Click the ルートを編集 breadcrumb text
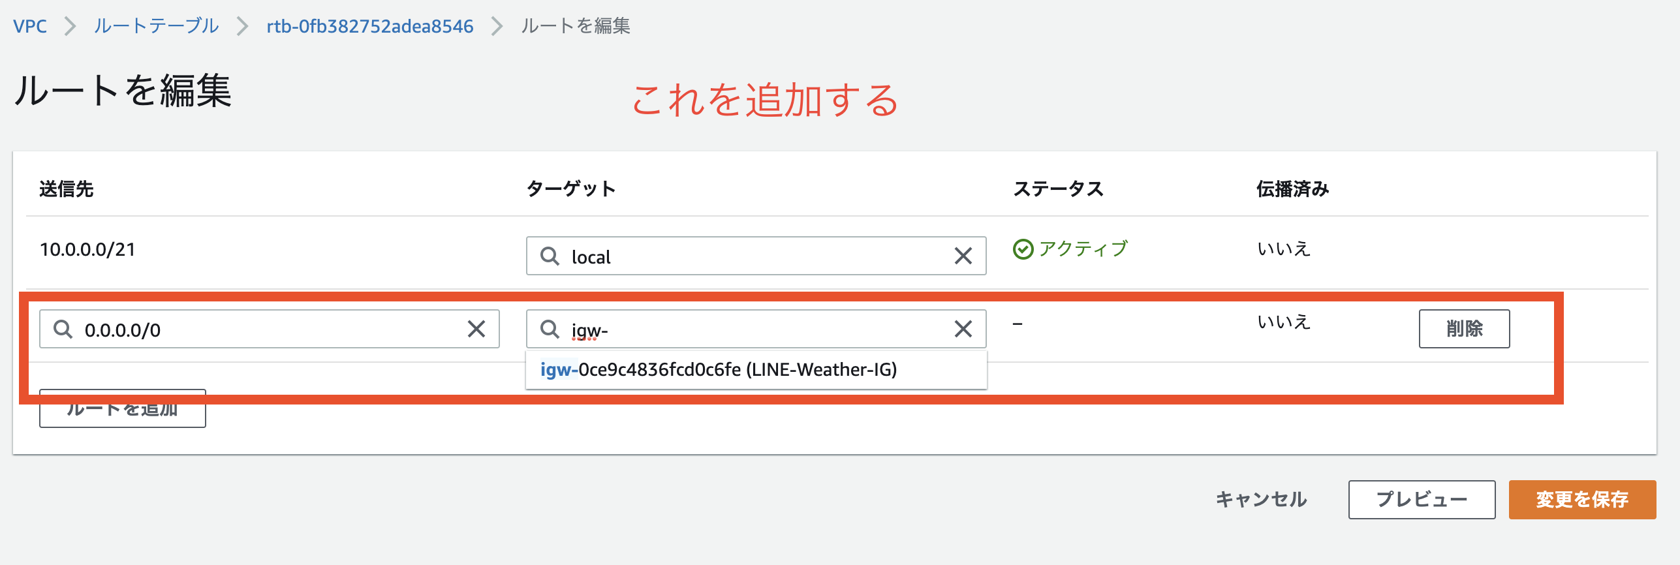The height and width of the screenshot is (565, 1680). [x=576, y=26]
